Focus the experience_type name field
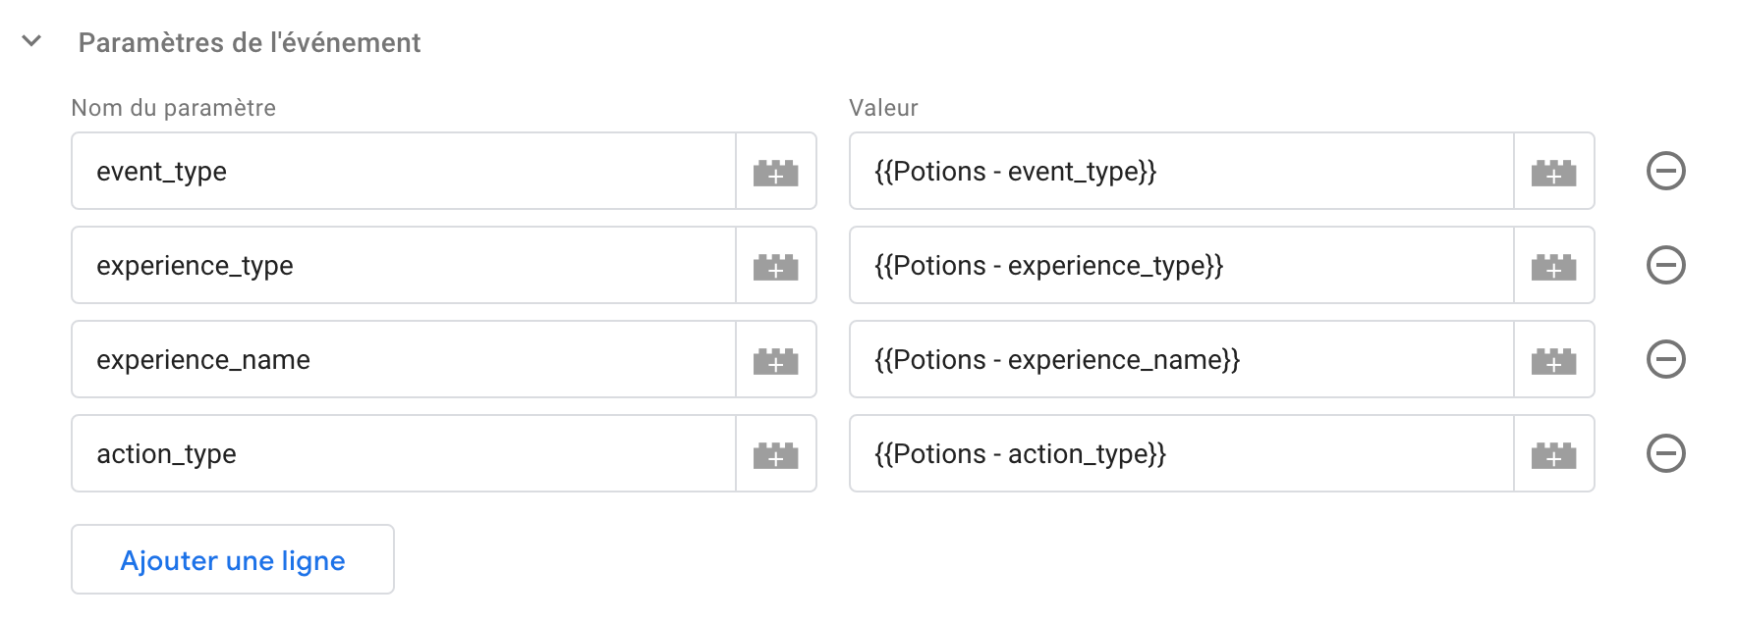 tap(404, 266)
